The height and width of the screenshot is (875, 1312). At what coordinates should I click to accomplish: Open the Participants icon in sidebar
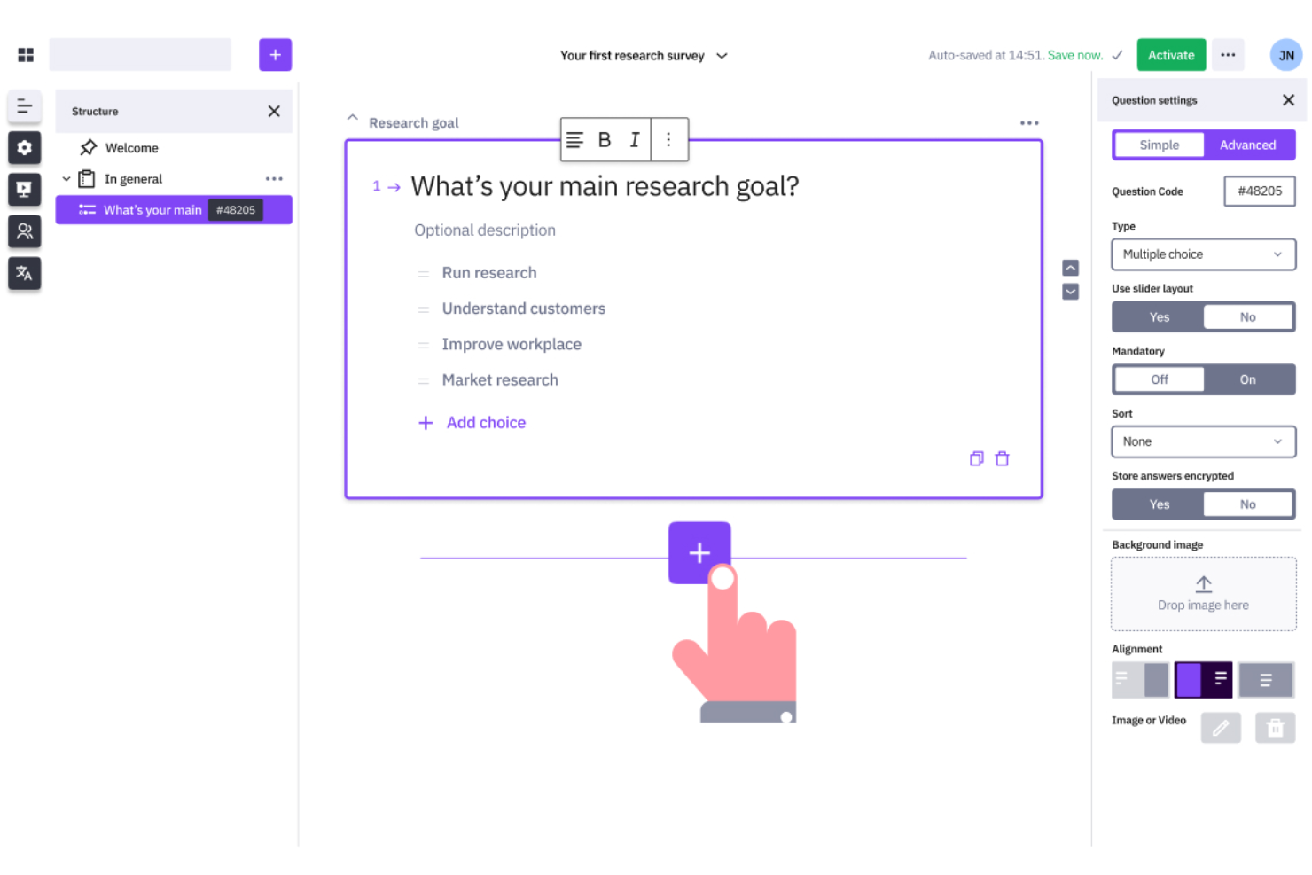24,231
